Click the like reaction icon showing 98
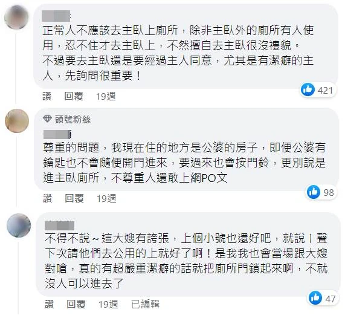This screenshot has height=318, width=345. [314, 192]
